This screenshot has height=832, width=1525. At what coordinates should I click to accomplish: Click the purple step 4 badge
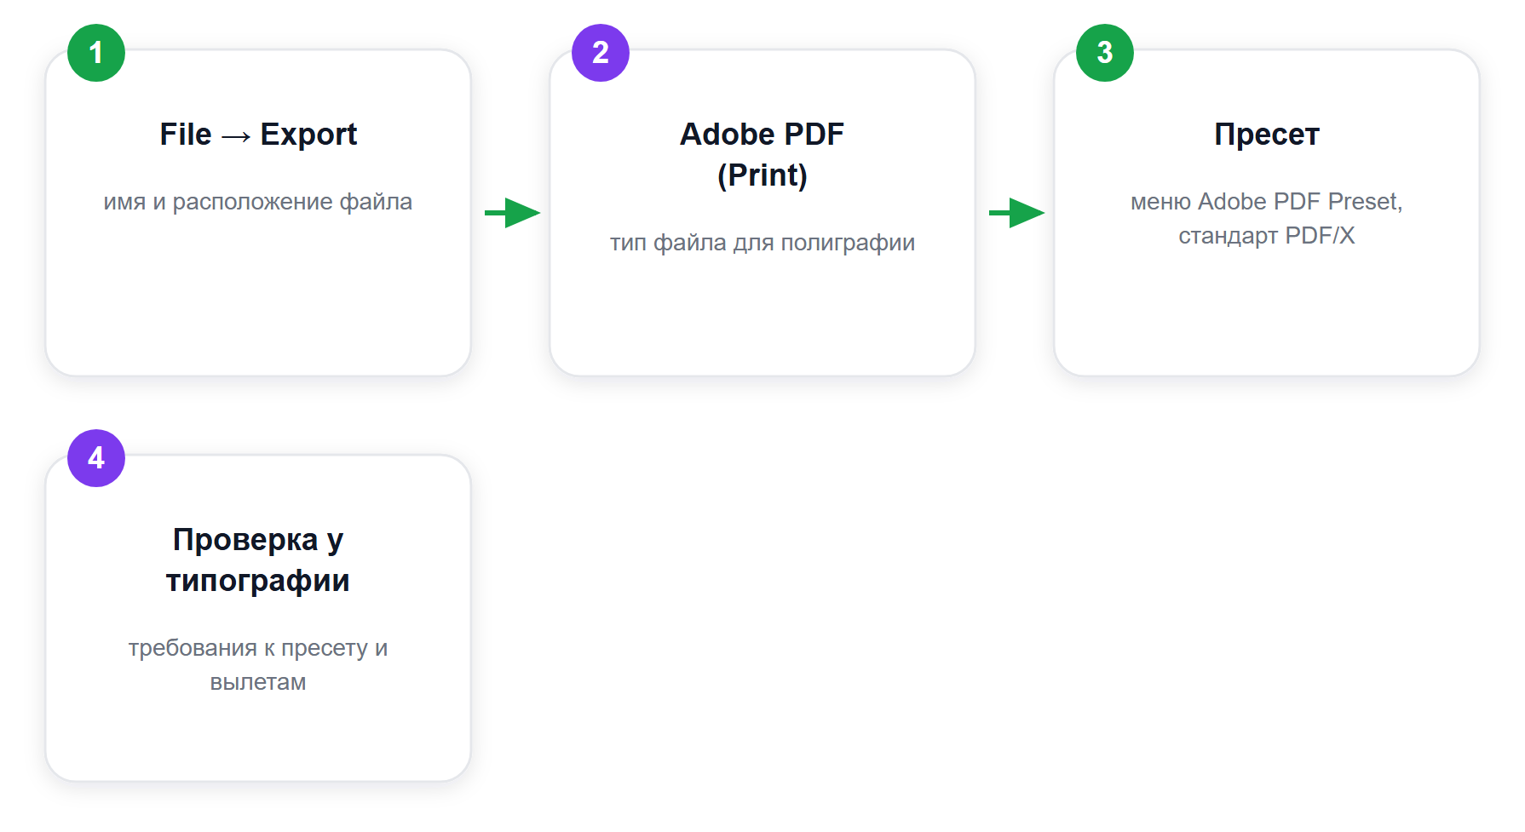pos(96,458)
